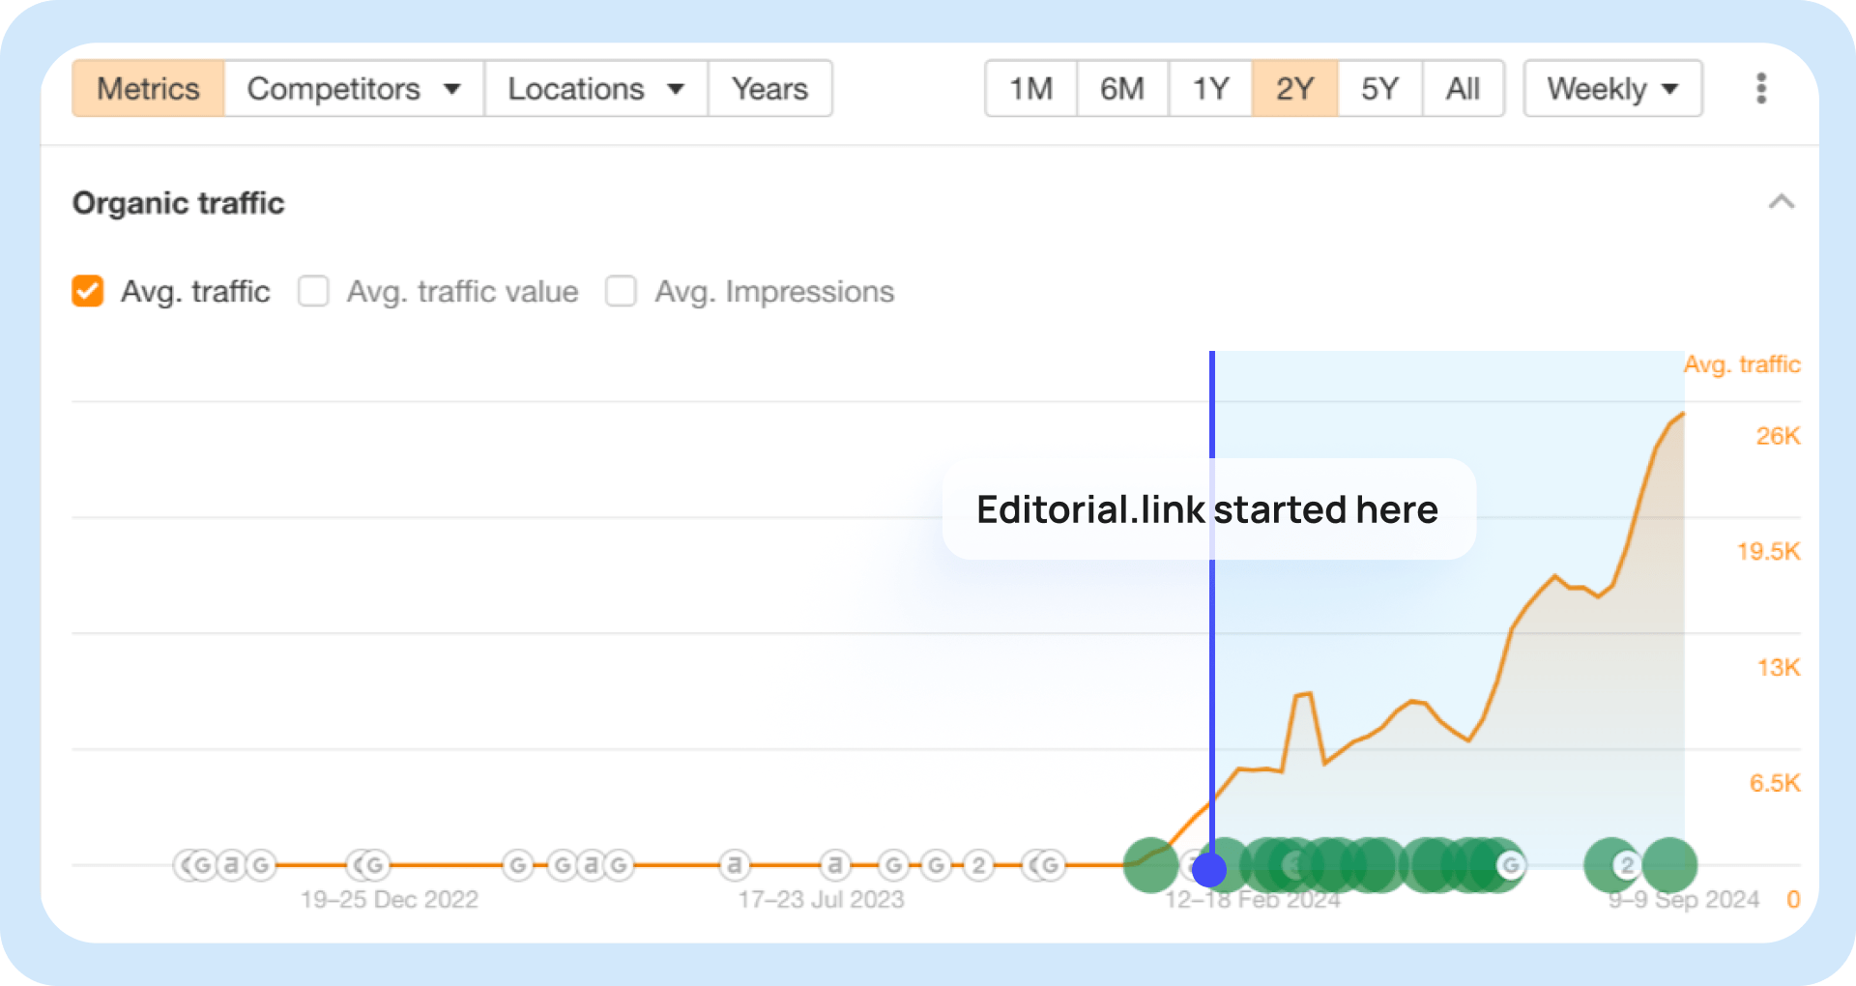Screen dimensions: 1856x986
Task: Open the Locations dropdown
Action: pyautogui.click(x=595, y=89)
